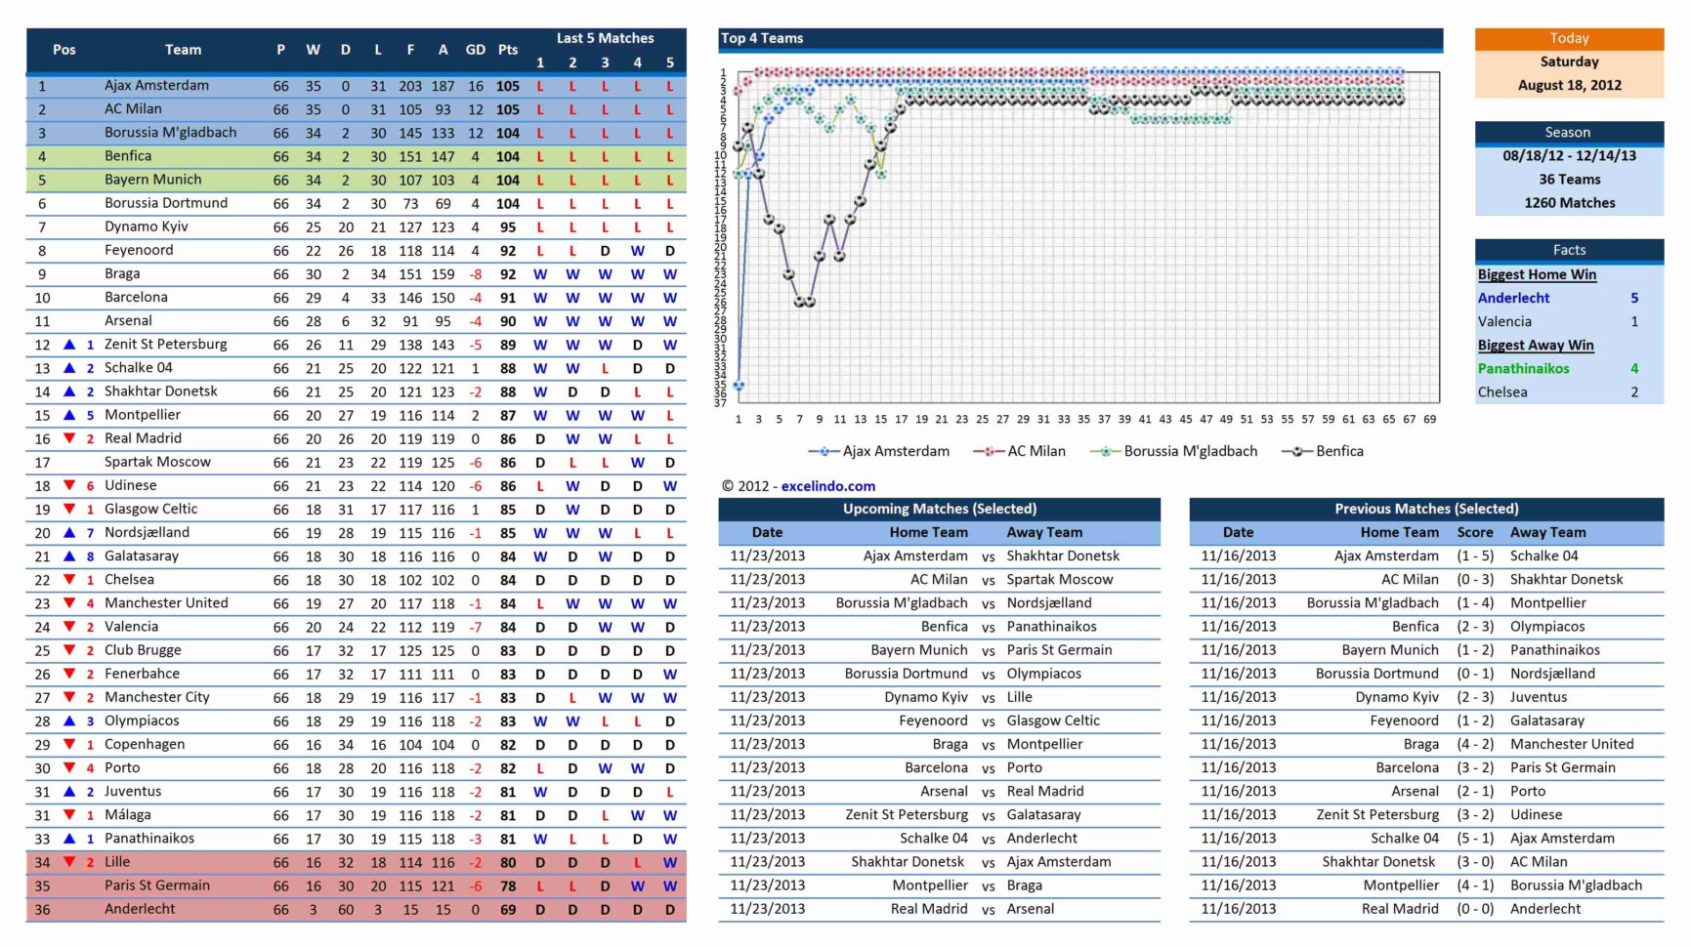Click the blue up arrow next to Nordsjælland
This screenshot has width=1691, height=947.
pyautogui.click(x=68, y=532)
